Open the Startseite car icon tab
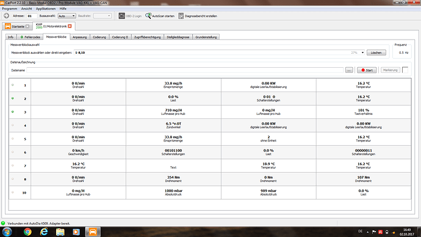Viewport: 421px width, 237px height. [x=8, y=26]
